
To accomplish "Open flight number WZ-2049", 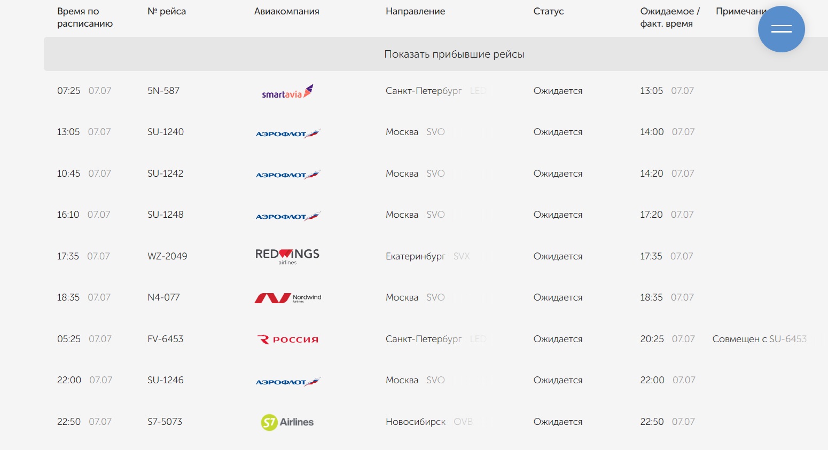I will pyautogui.click(x=167, y=256).
